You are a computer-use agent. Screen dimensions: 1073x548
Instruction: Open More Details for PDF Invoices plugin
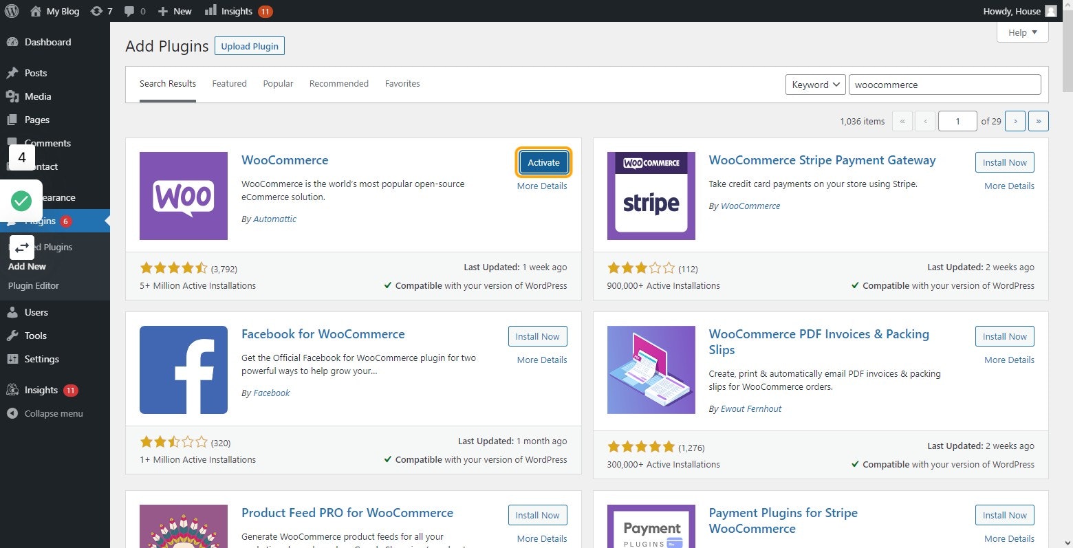(1009, 360)
